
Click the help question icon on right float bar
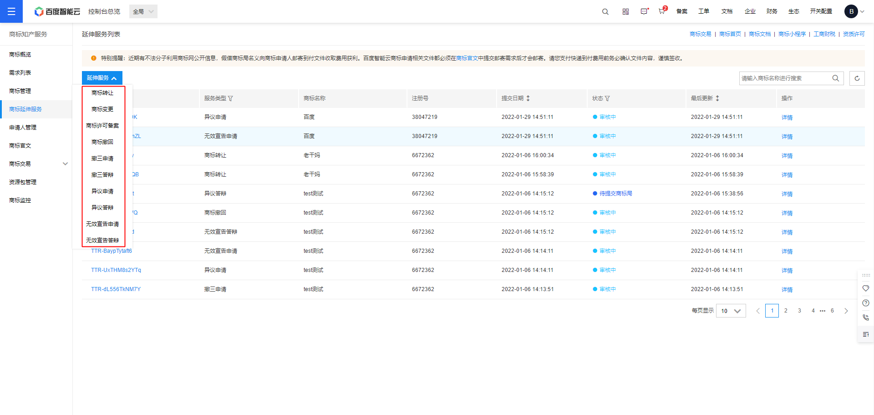point(866,303)
